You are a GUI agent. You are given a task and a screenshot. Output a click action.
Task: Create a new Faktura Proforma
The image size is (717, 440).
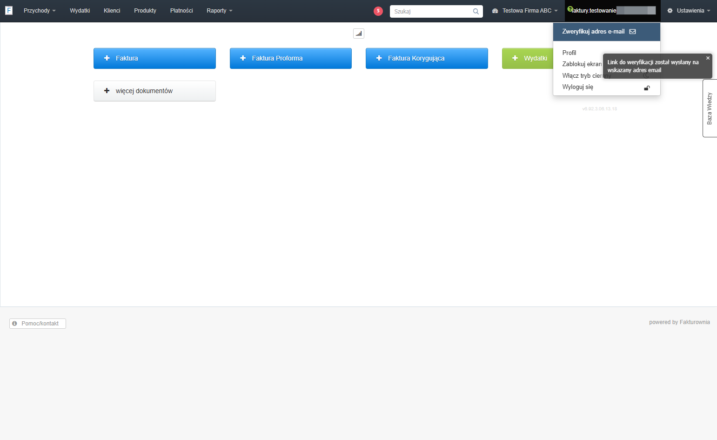point(291,58)
